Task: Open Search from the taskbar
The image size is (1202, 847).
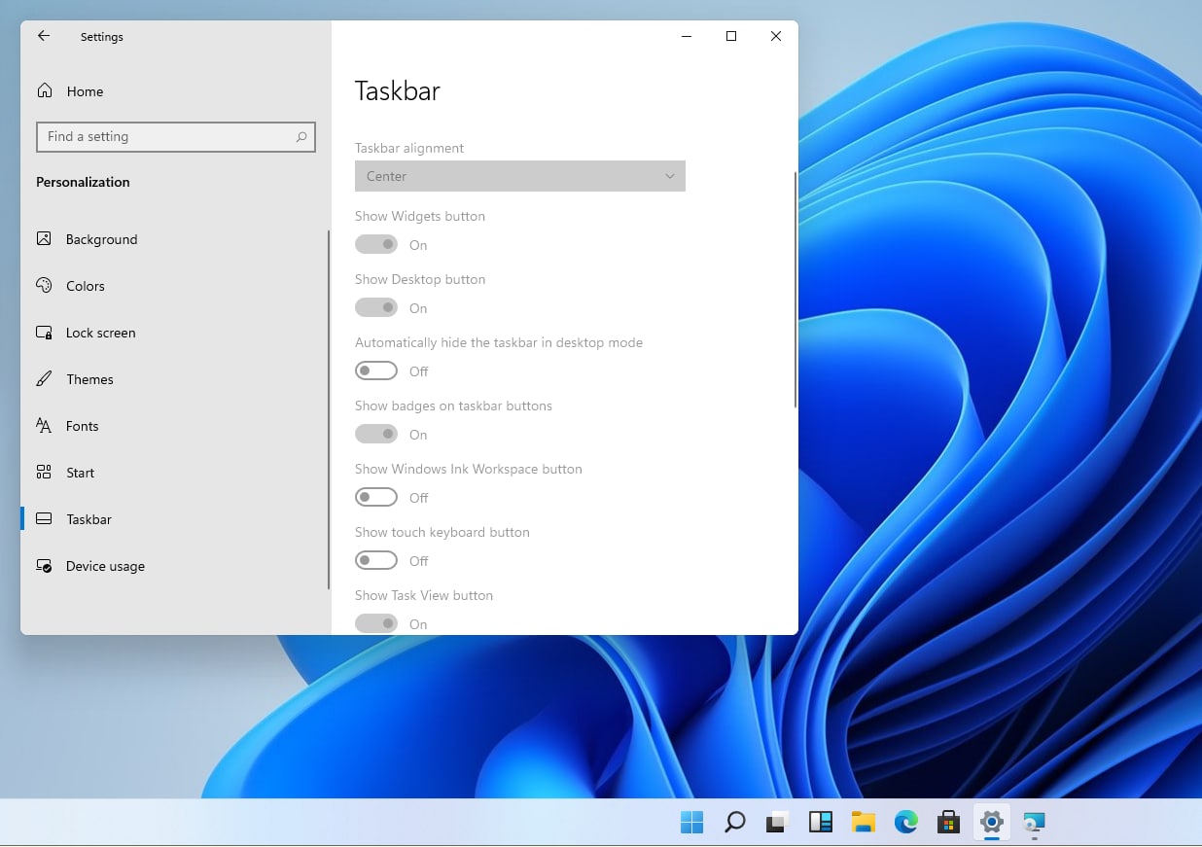Action: (735, 823)
